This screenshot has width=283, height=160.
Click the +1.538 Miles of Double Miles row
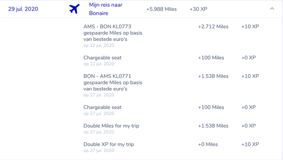[213, 126]
